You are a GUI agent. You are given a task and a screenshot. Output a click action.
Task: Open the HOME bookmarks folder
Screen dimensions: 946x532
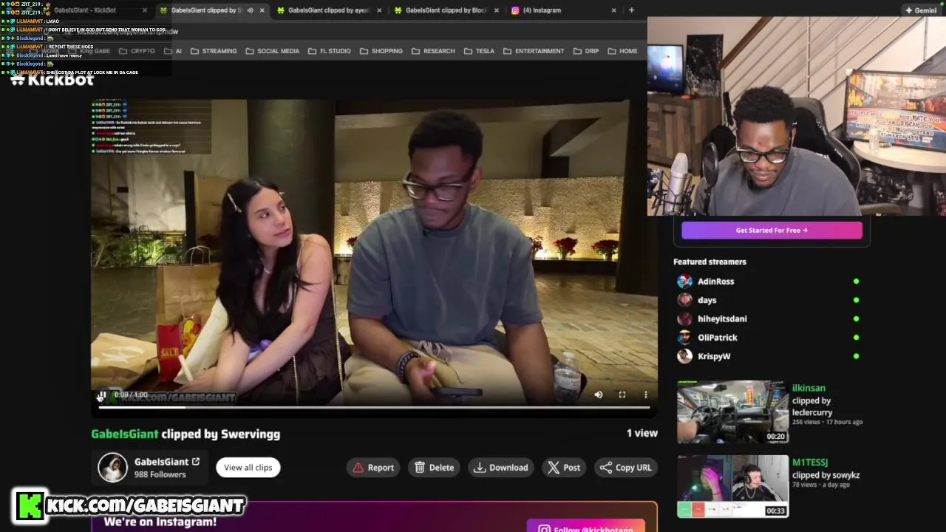pos(622,51)
